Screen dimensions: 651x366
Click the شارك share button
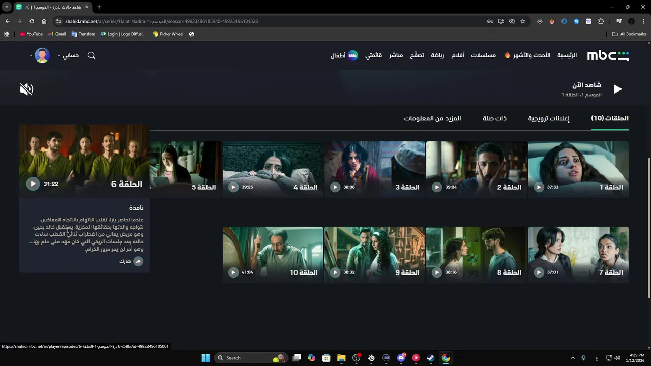point(131,261)
